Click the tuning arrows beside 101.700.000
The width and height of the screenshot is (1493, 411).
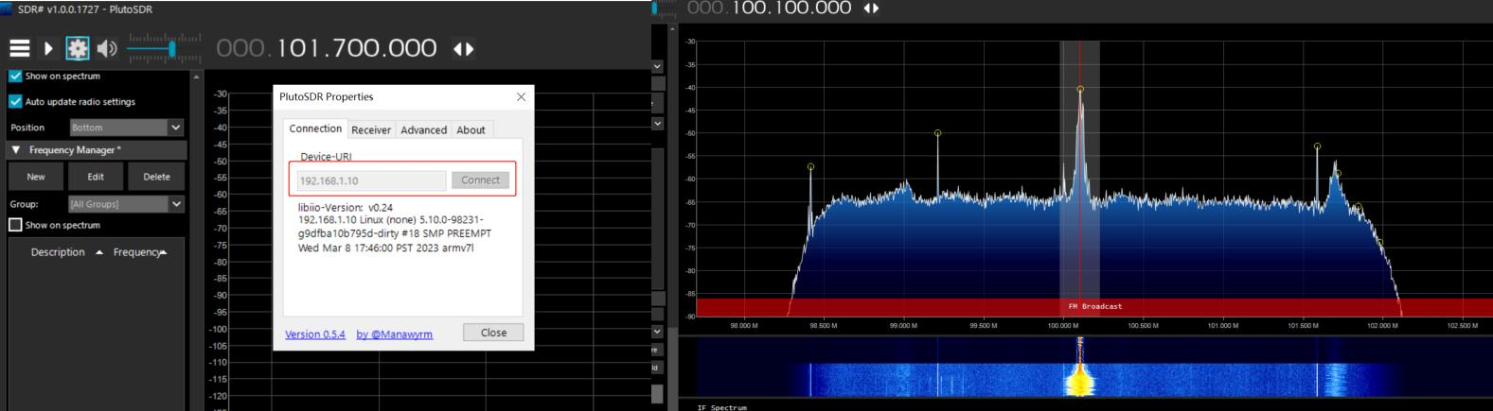pos(463,48)
